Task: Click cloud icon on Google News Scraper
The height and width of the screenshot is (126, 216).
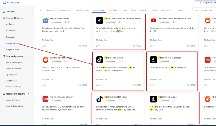Action: point(68,22)
